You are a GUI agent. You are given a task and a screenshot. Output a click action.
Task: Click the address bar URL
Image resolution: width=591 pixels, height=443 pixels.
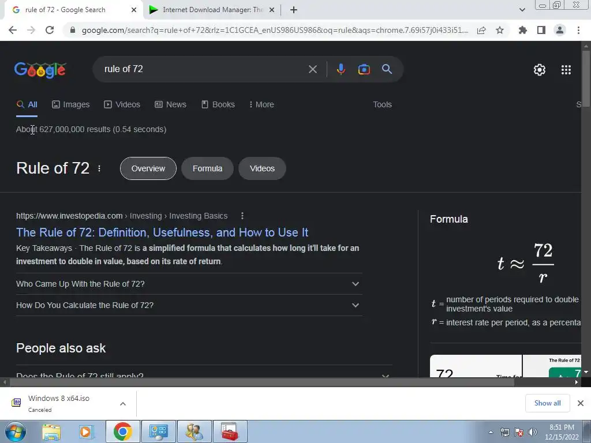pyautogui.click(x=275, y=30)
